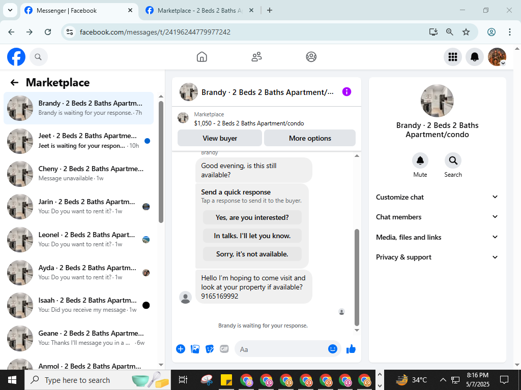
Task: Click the conversation list scrollbar
Action: [x=161, y=162]
